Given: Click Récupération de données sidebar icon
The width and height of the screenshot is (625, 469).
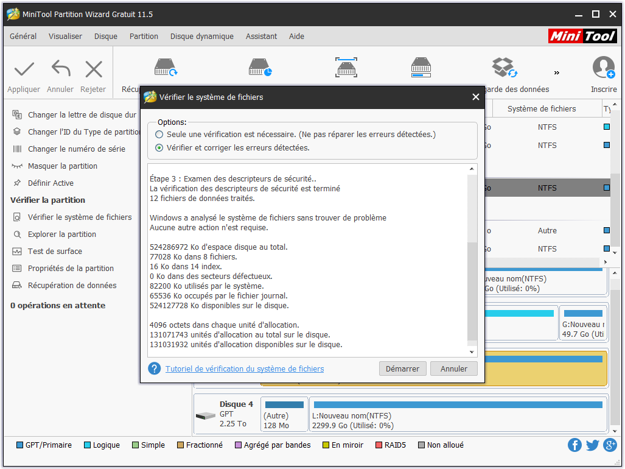Looking at the screenshot, I should pyautogui.click(x=17, y=285).
